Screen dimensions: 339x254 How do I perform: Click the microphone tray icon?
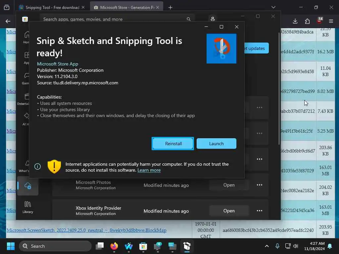tap(277, 246)
